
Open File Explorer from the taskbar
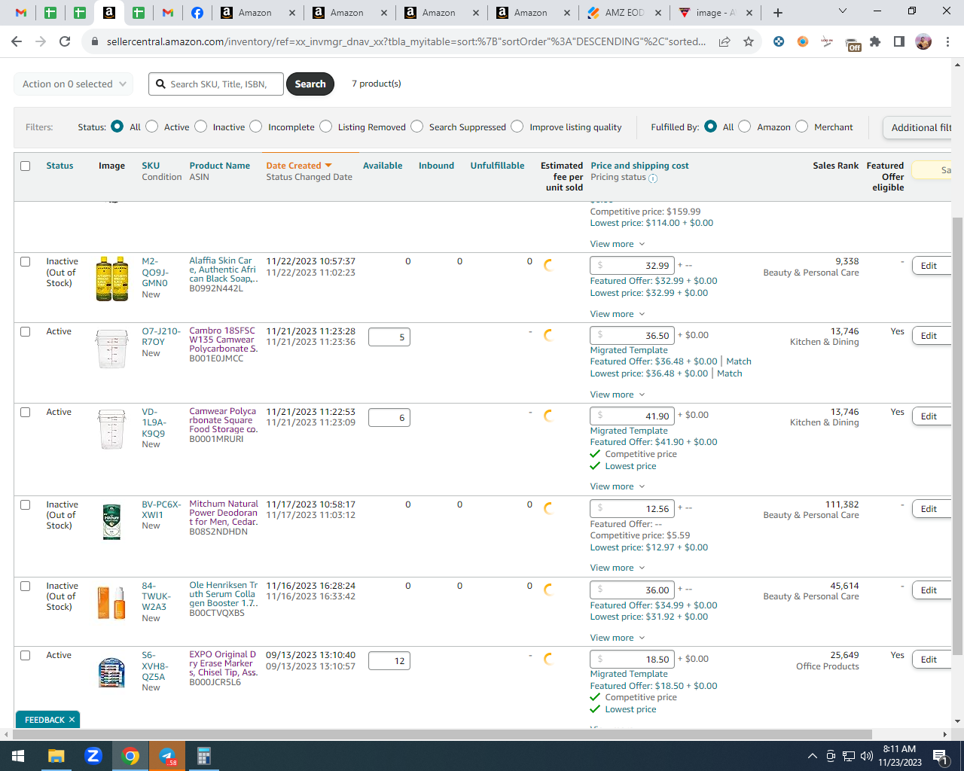(56, 756)
